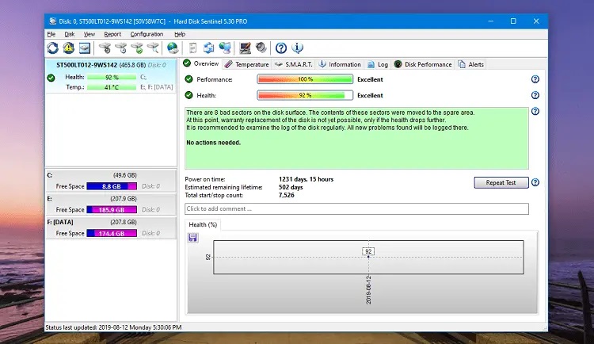
Task: Click F: [DATA] free space bar 174.4 GB
Action: pyautogui.click(x=112, y=233)
